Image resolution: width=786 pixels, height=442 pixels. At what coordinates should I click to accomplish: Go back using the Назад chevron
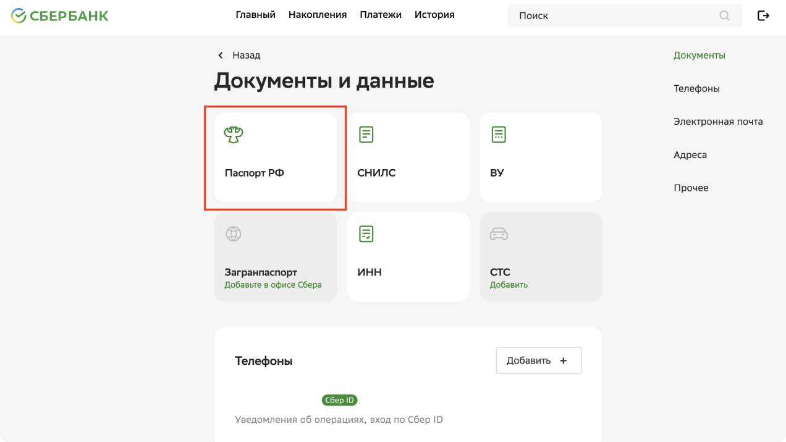221,56
